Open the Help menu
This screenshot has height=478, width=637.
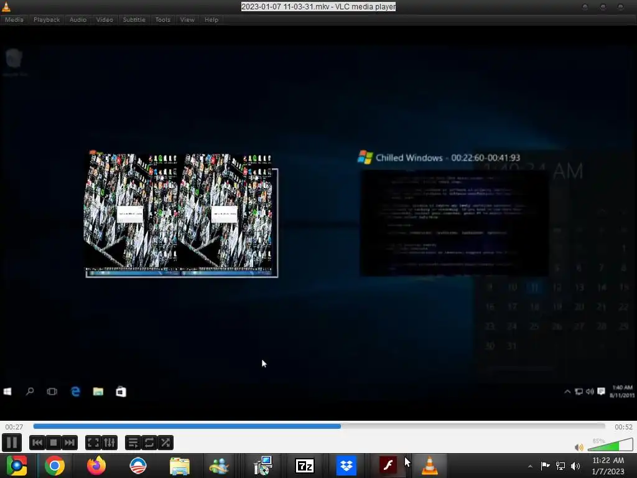(x=212, y=19)
